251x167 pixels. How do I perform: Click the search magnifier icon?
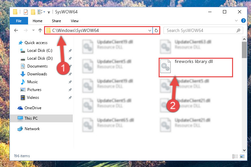pos(238,30)
